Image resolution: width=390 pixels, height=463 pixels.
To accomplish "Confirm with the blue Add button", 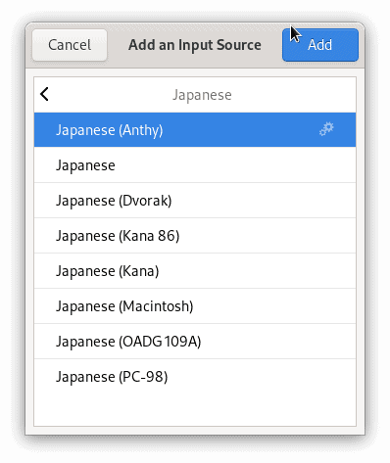I will coord(320,45).
